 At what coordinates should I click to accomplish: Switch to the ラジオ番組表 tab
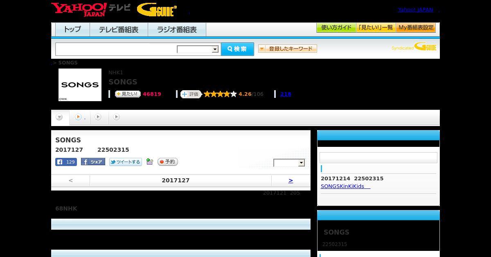(x=177, y=30)
